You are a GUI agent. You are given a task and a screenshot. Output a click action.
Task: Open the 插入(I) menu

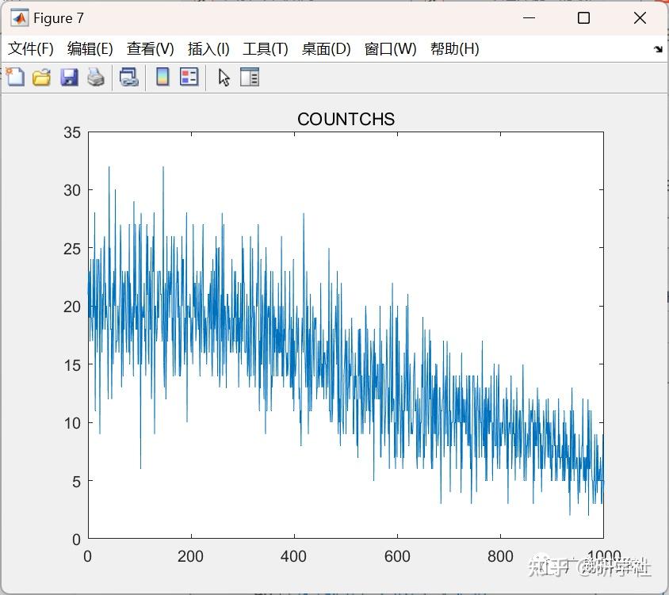tap(208, 48)
